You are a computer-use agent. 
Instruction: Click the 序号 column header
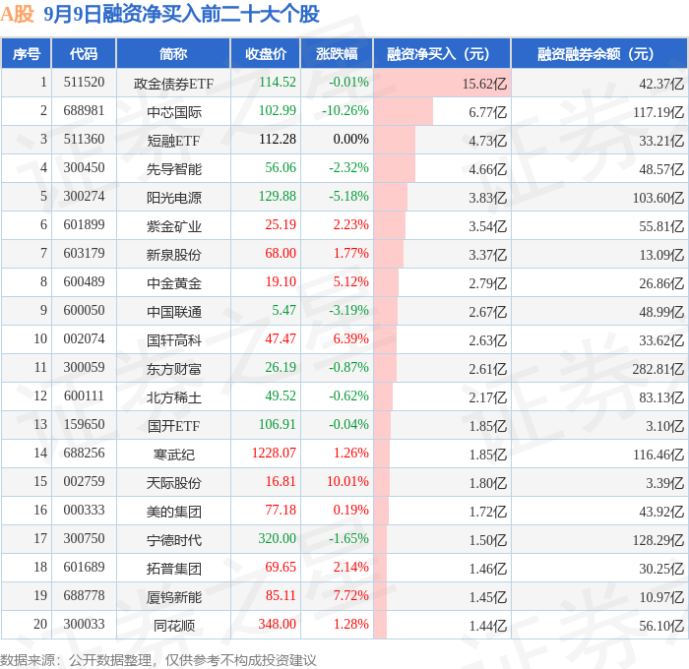click(27, 54)
